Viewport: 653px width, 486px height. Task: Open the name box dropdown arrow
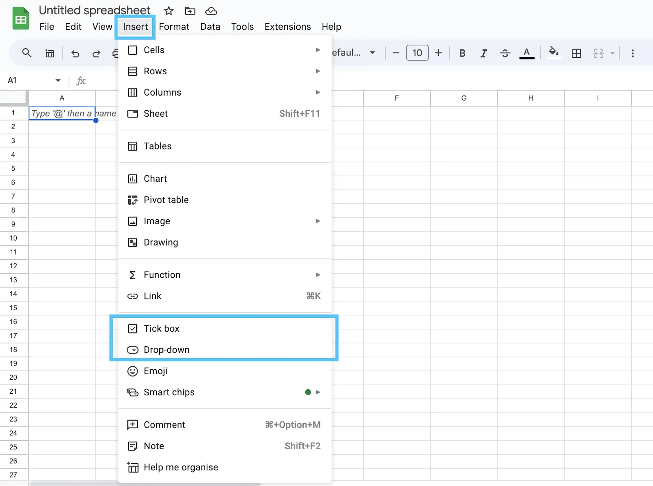(x=58, y=80)
